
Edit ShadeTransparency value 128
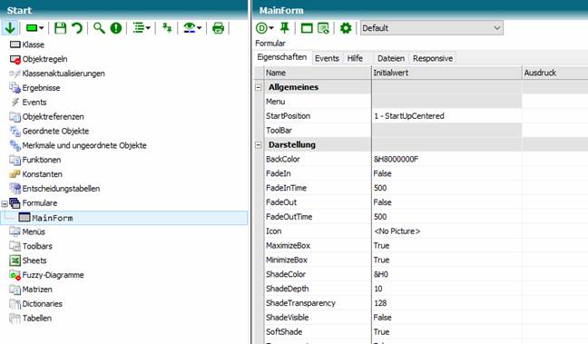click(446, 303)
